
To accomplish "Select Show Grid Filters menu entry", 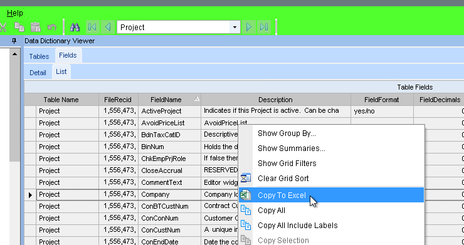I will point(332,164).
